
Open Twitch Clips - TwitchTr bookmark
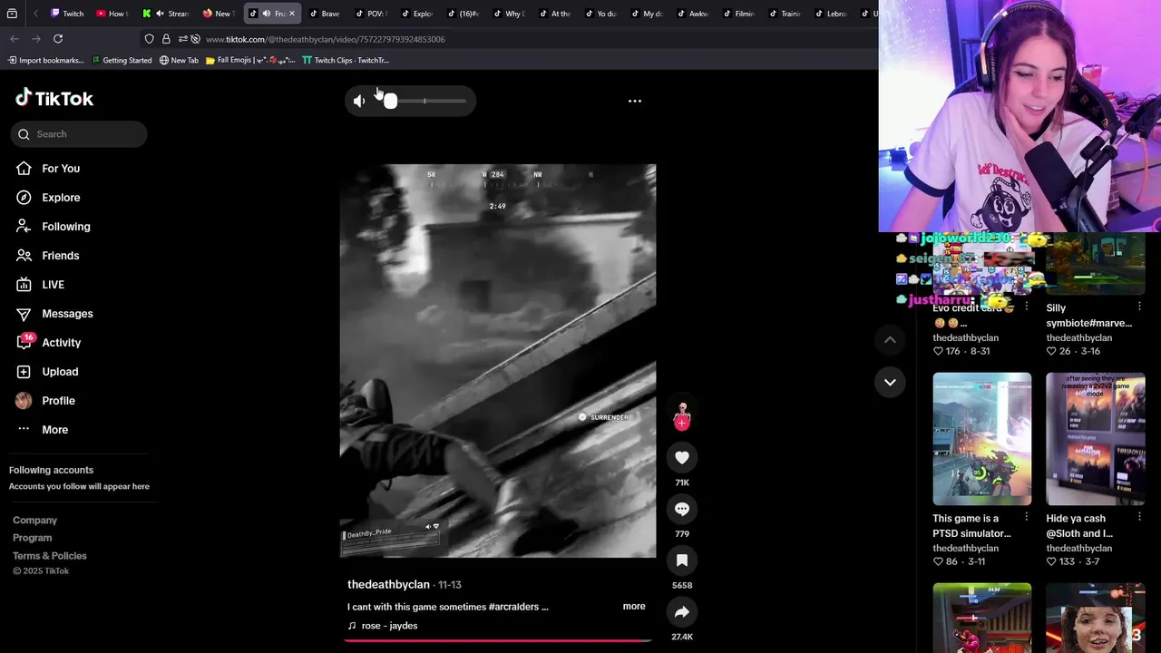click(x=346, y=60)
